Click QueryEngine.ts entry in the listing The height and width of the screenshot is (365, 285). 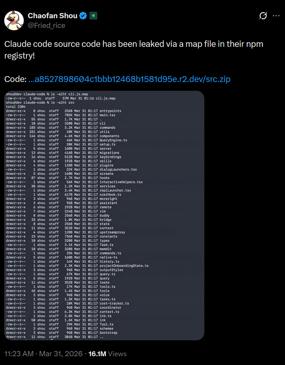(114, 140)
